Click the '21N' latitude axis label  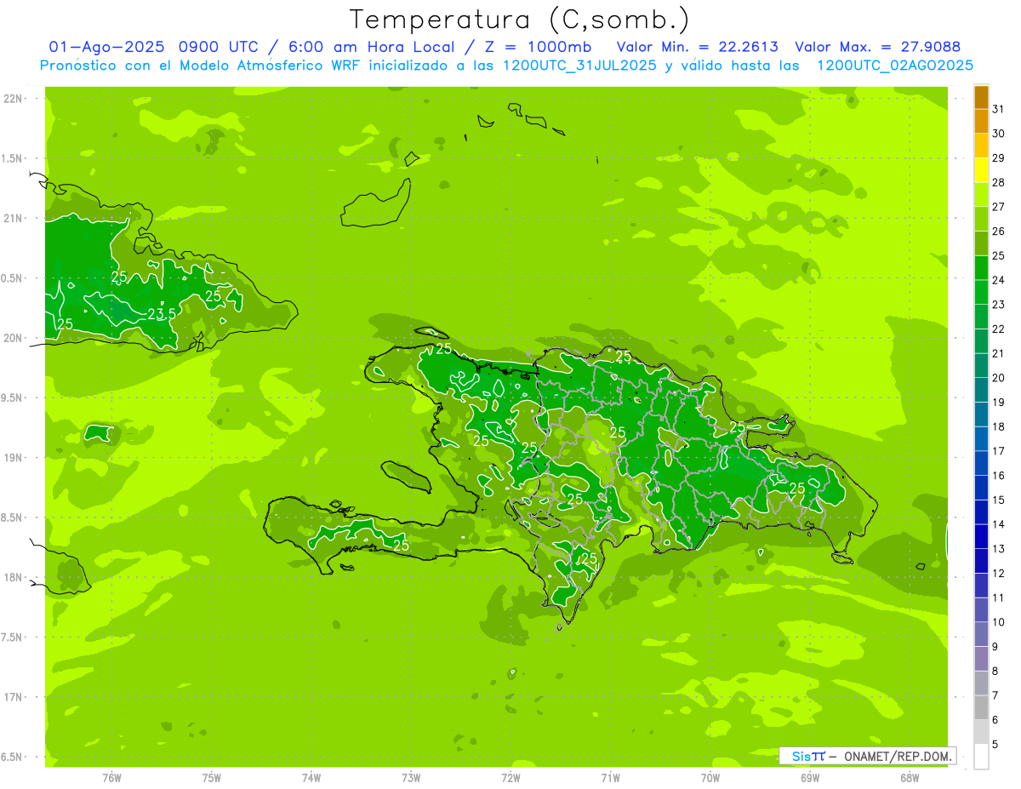pyautogui.click(x=14, y=219)
